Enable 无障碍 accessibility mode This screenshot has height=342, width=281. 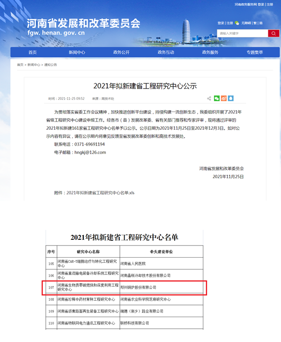246,23
